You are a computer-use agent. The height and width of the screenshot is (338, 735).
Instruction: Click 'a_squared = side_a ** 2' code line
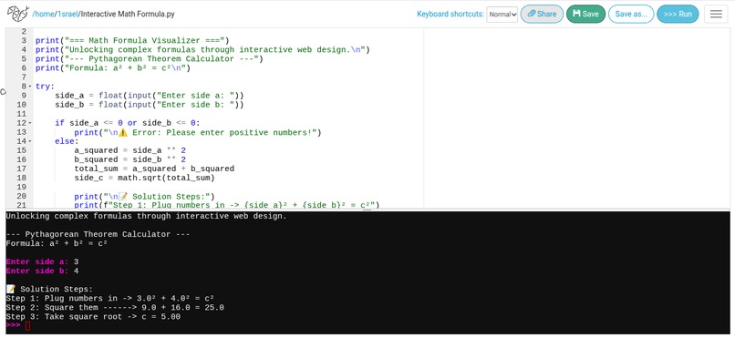click(x=129, y=150)
